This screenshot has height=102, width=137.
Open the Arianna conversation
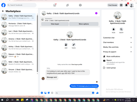[x=18, y=40]
